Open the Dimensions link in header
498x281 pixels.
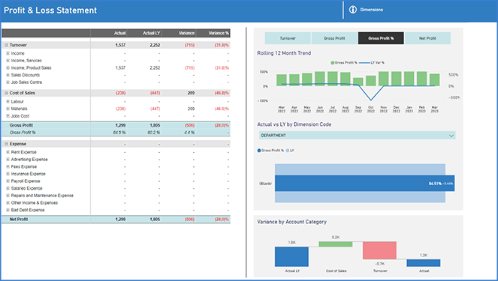[371, 10]
